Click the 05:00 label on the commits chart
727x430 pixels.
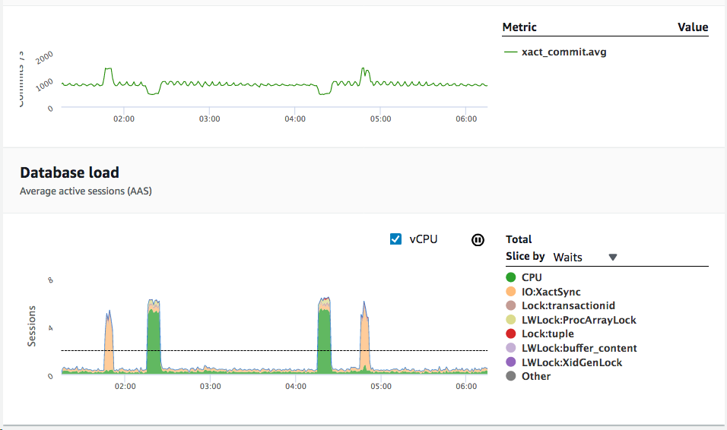pyautogui.click(x=380, y=119)
